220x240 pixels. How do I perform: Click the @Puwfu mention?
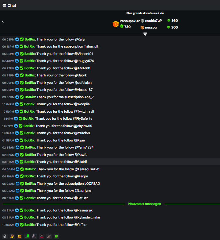(x=81, y=155)
